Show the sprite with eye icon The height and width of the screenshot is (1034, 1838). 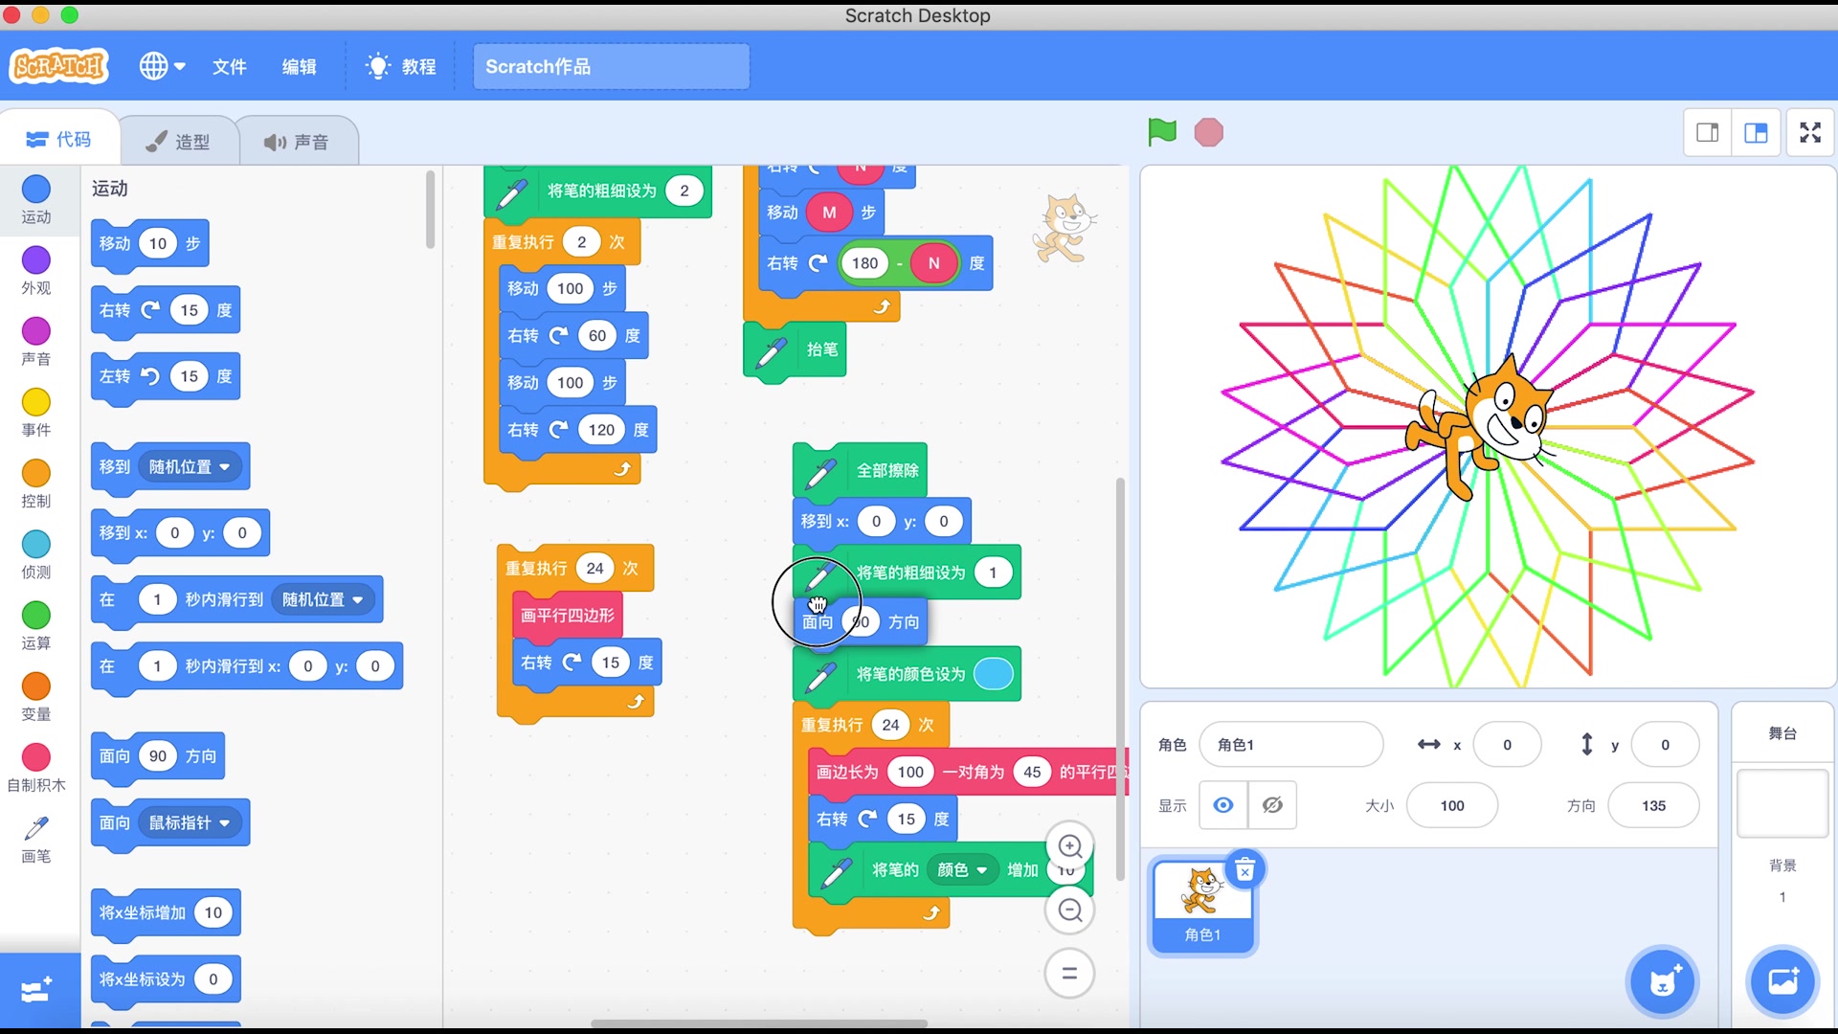point(1223,805)
